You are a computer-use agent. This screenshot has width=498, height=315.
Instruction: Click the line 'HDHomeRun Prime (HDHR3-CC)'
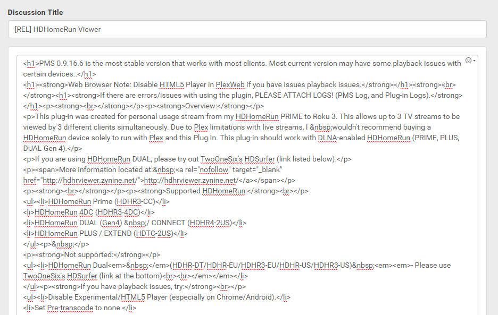point(96,201)
